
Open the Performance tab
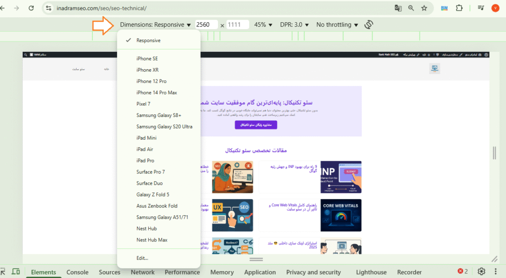[182, 272]
